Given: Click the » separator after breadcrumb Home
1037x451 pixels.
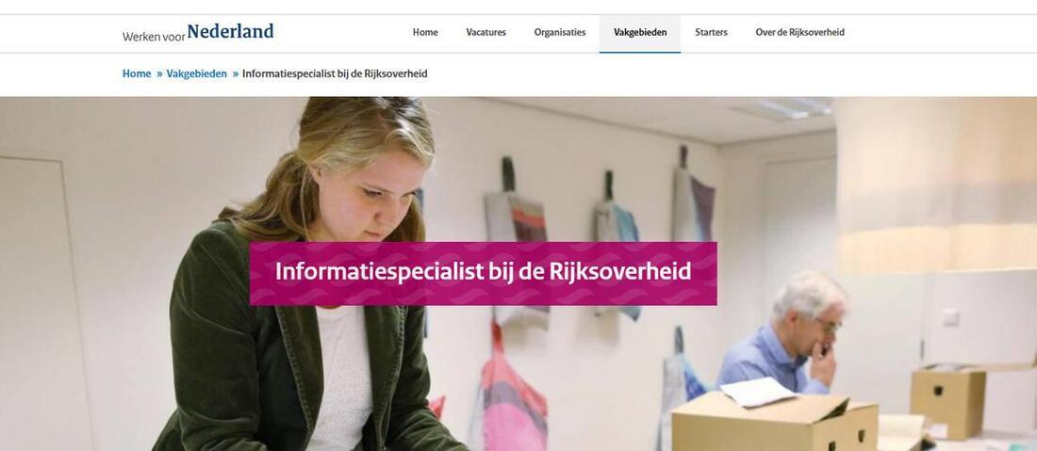Looking at the screenshot, I should pos(159,74).
